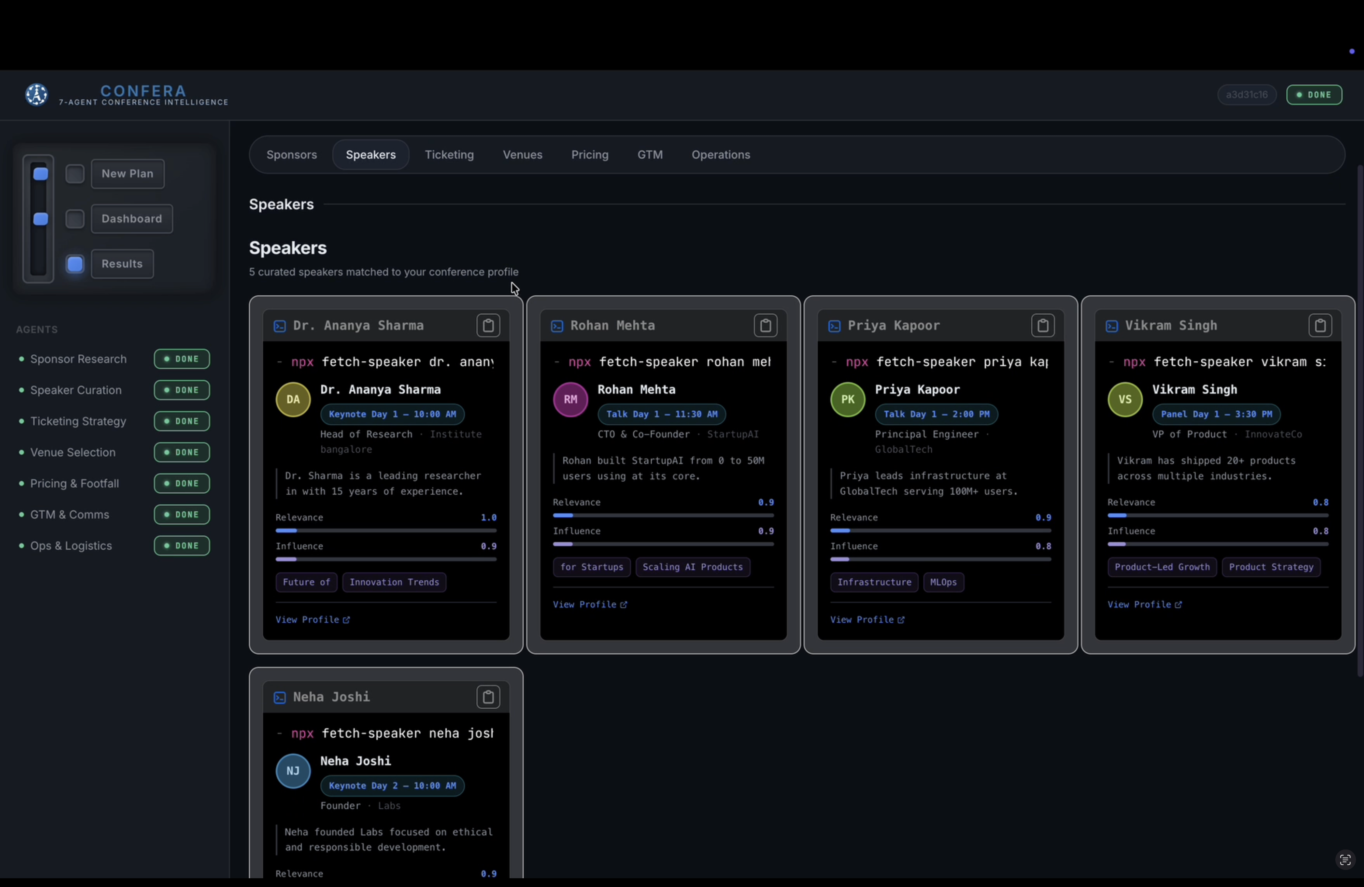The width and height of the screenshot is (1364, 887).
Task: Click the RM avatar circle
Action: [571, 399]
